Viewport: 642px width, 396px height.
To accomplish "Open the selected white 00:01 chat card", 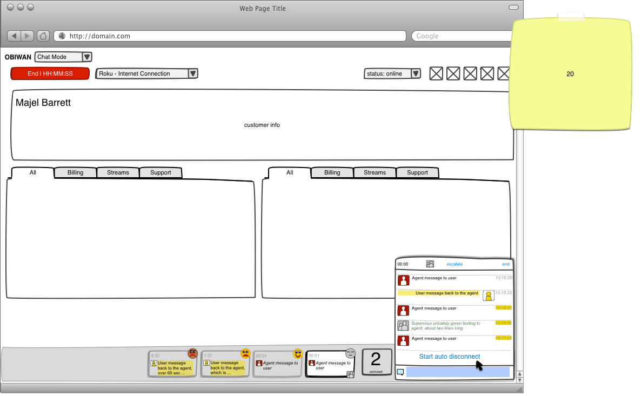I will click(330, 364).
